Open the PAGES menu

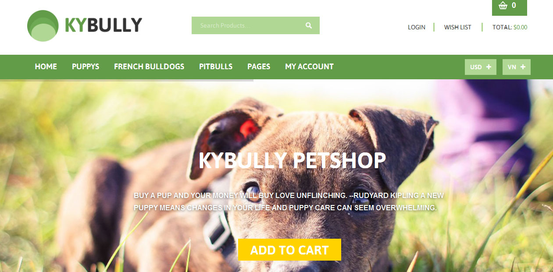point(259,67)
